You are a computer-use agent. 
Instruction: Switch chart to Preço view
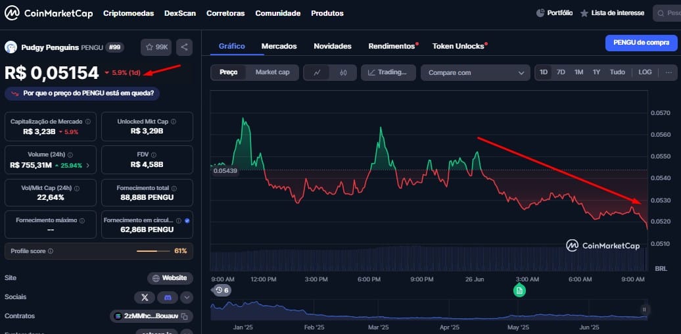pos(229,72)
